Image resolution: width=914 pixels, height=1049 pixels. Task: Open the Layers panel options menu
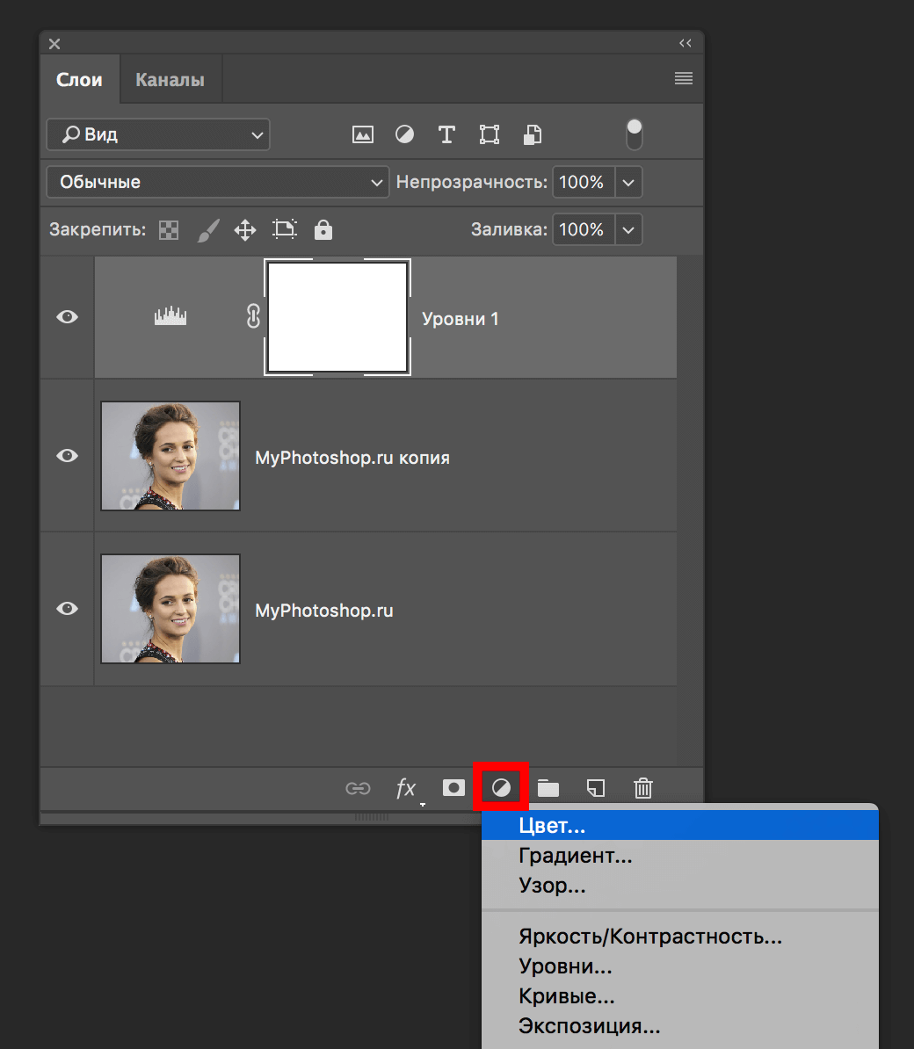click(683, 78)
